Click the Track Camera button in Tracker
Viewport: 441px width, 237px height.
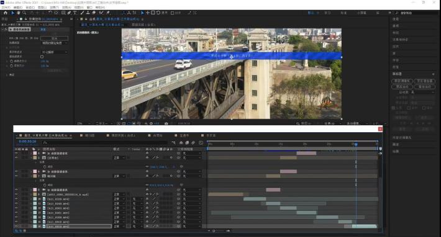click(x=402, y=81)
